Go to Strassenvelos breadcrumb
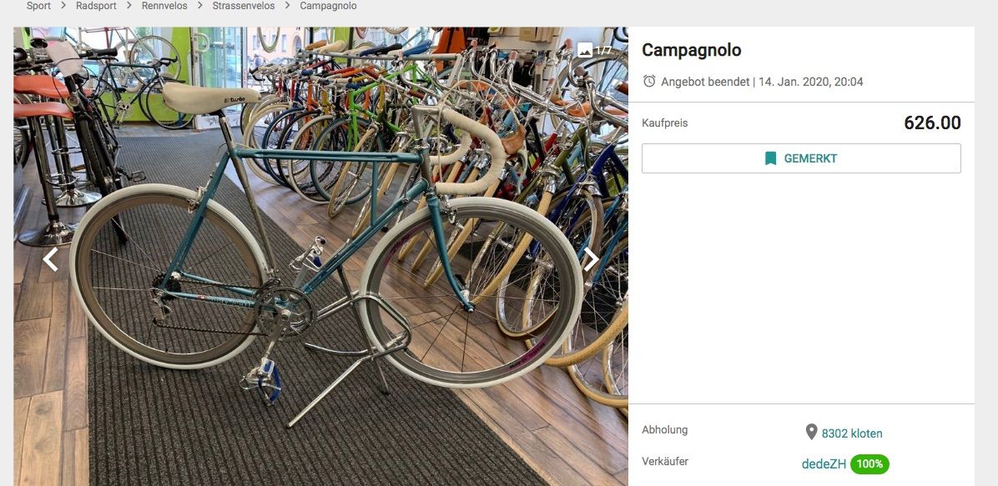Image resolution: width=998 pixels, height=486 pixels. pyautogui.click(x=244, y=6)
